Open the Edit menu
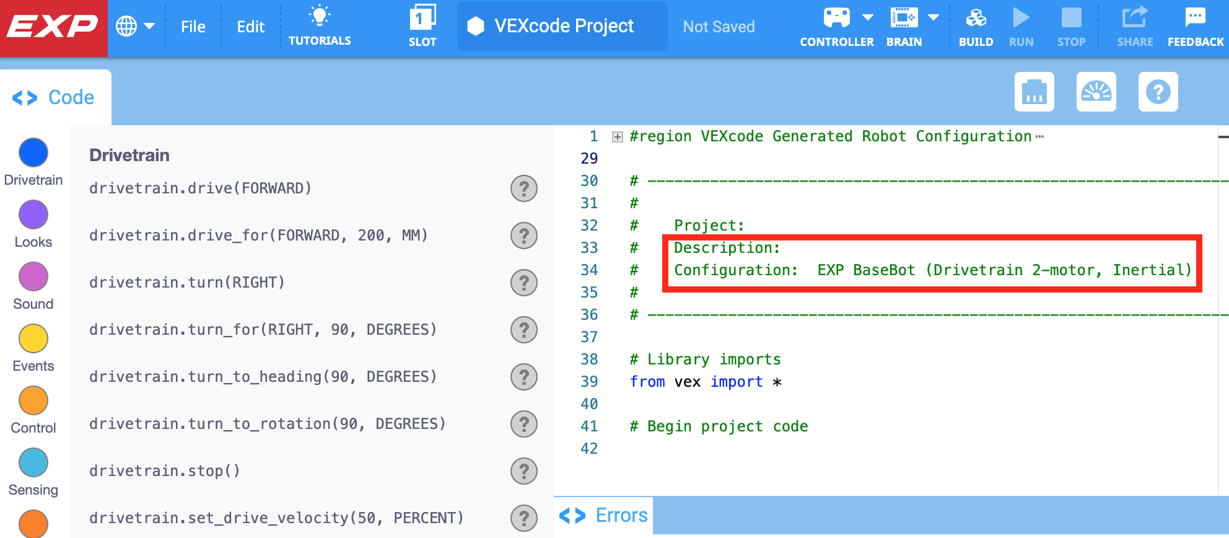Viewport: 1229px width, 538px height. coord(250,27)
